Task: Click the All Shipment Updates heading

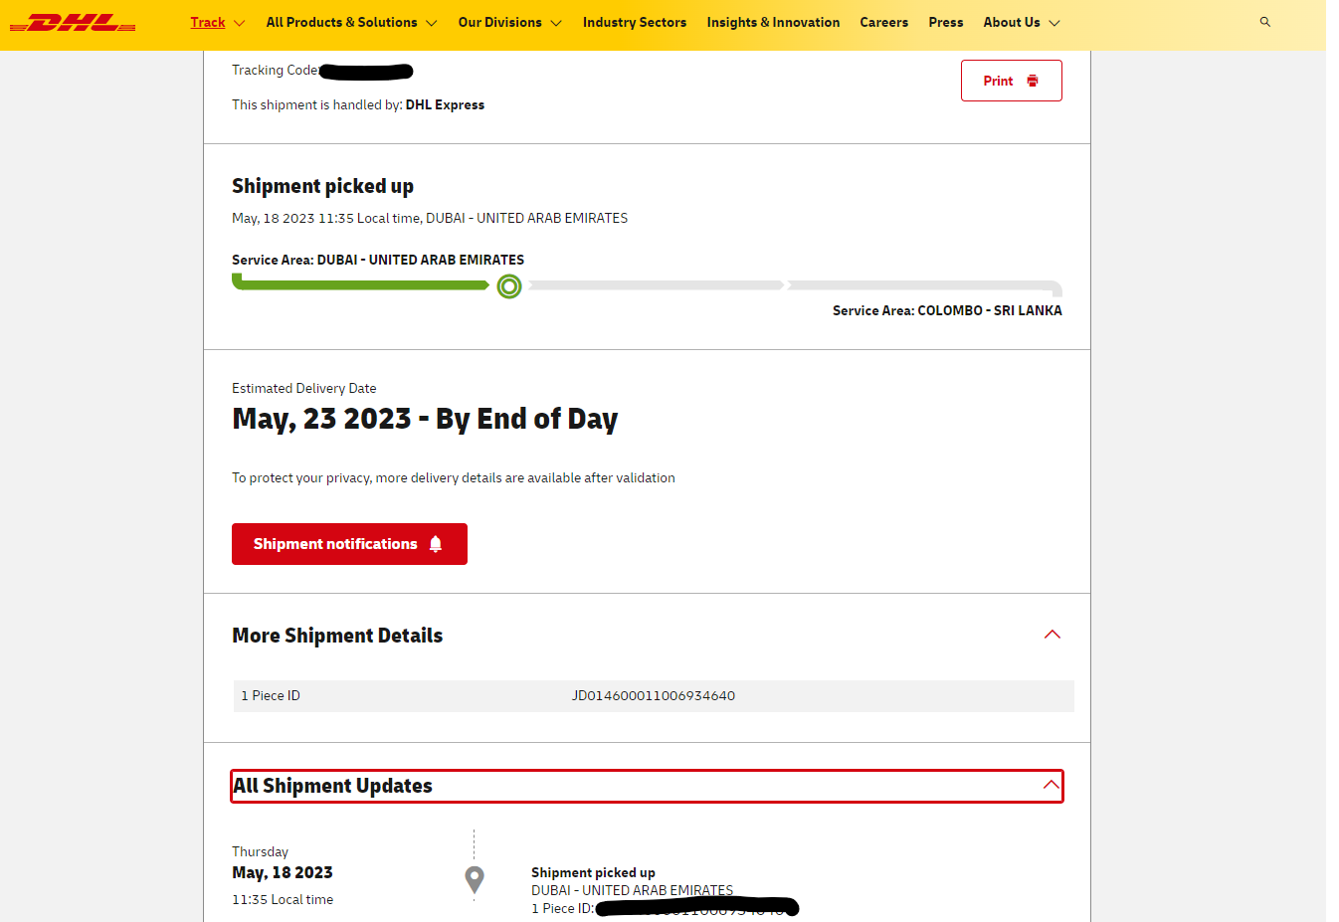Action: (332, 786)
